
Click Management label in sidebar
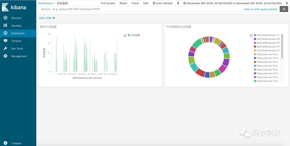click(x=19, y=56)
